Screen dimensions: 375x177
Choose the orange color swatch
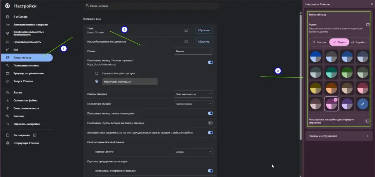[331, 88]
